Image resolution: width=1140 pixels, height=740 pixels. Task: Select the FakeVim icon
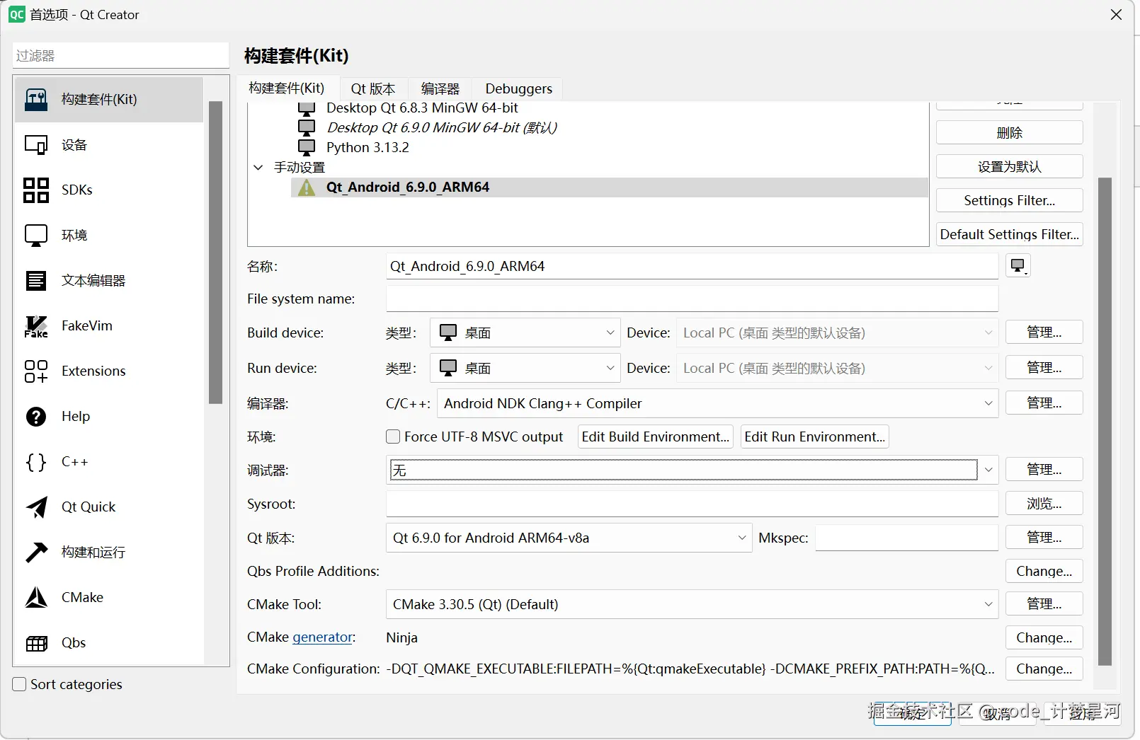point(36,326)
